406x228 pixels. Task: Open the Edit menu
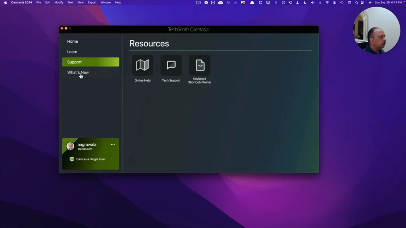click(48, 2)
